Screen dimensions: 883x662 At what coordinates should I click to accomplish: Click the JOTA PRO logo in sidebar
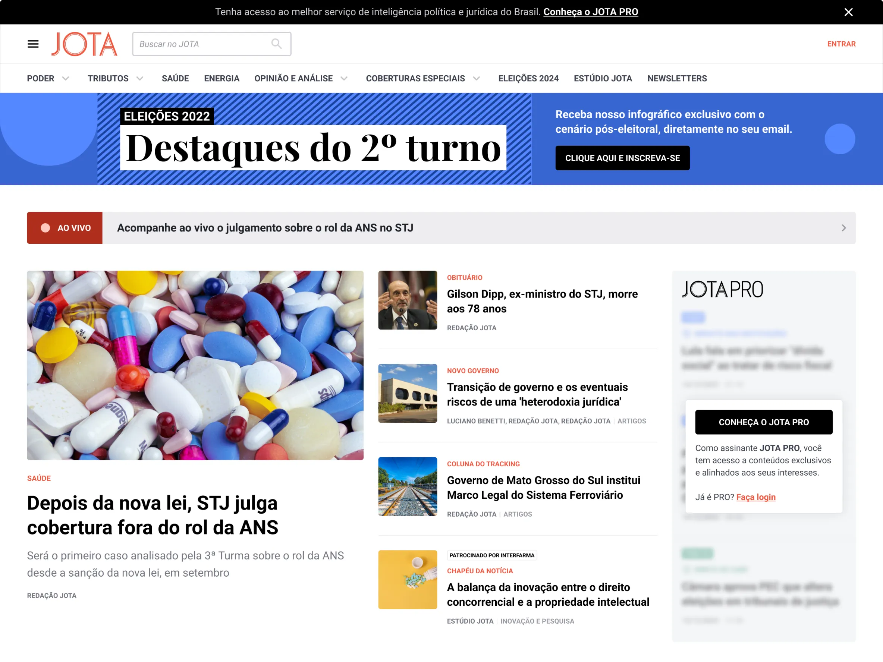point(722,289)
